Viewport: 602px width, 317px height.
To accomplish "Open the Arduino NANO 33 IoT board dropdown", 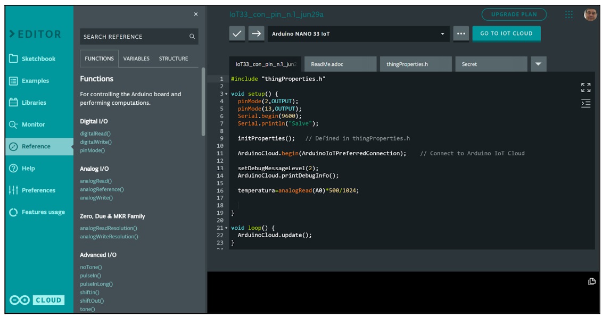I will 359,34.
